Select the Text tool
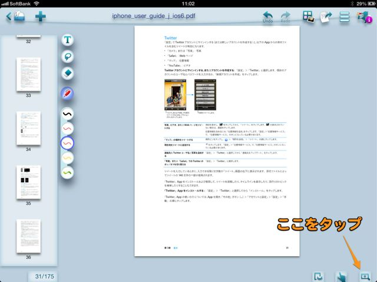Screen dimensions: 377x282 click(x=68, y=40)
